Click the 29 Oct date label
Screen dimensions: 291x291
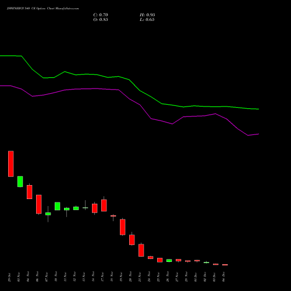point(9,277)
